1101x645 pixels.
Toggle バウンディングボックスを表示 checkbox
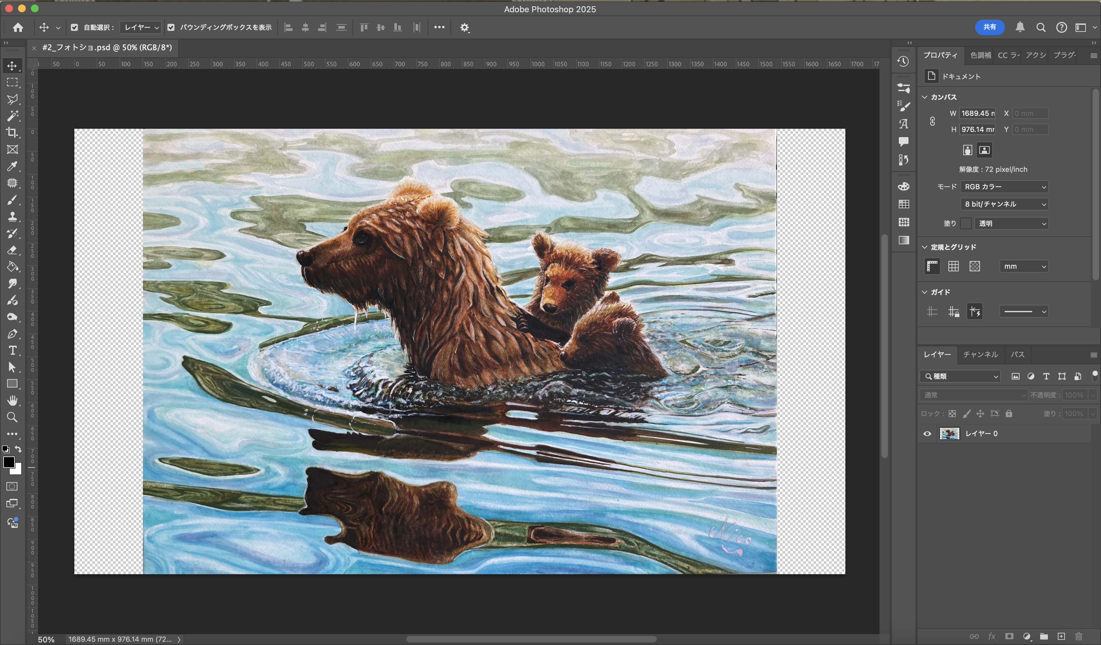click(171, 27)
